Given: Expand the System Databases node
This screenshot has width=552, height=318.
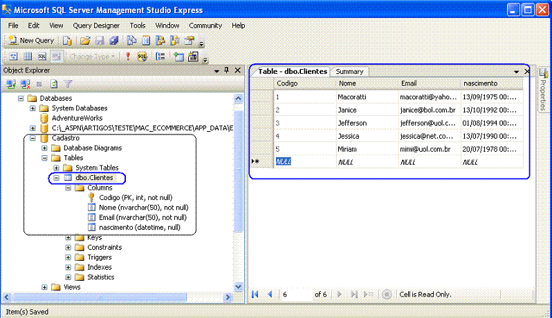Looking at the screenshot, I should coord(33,108).
